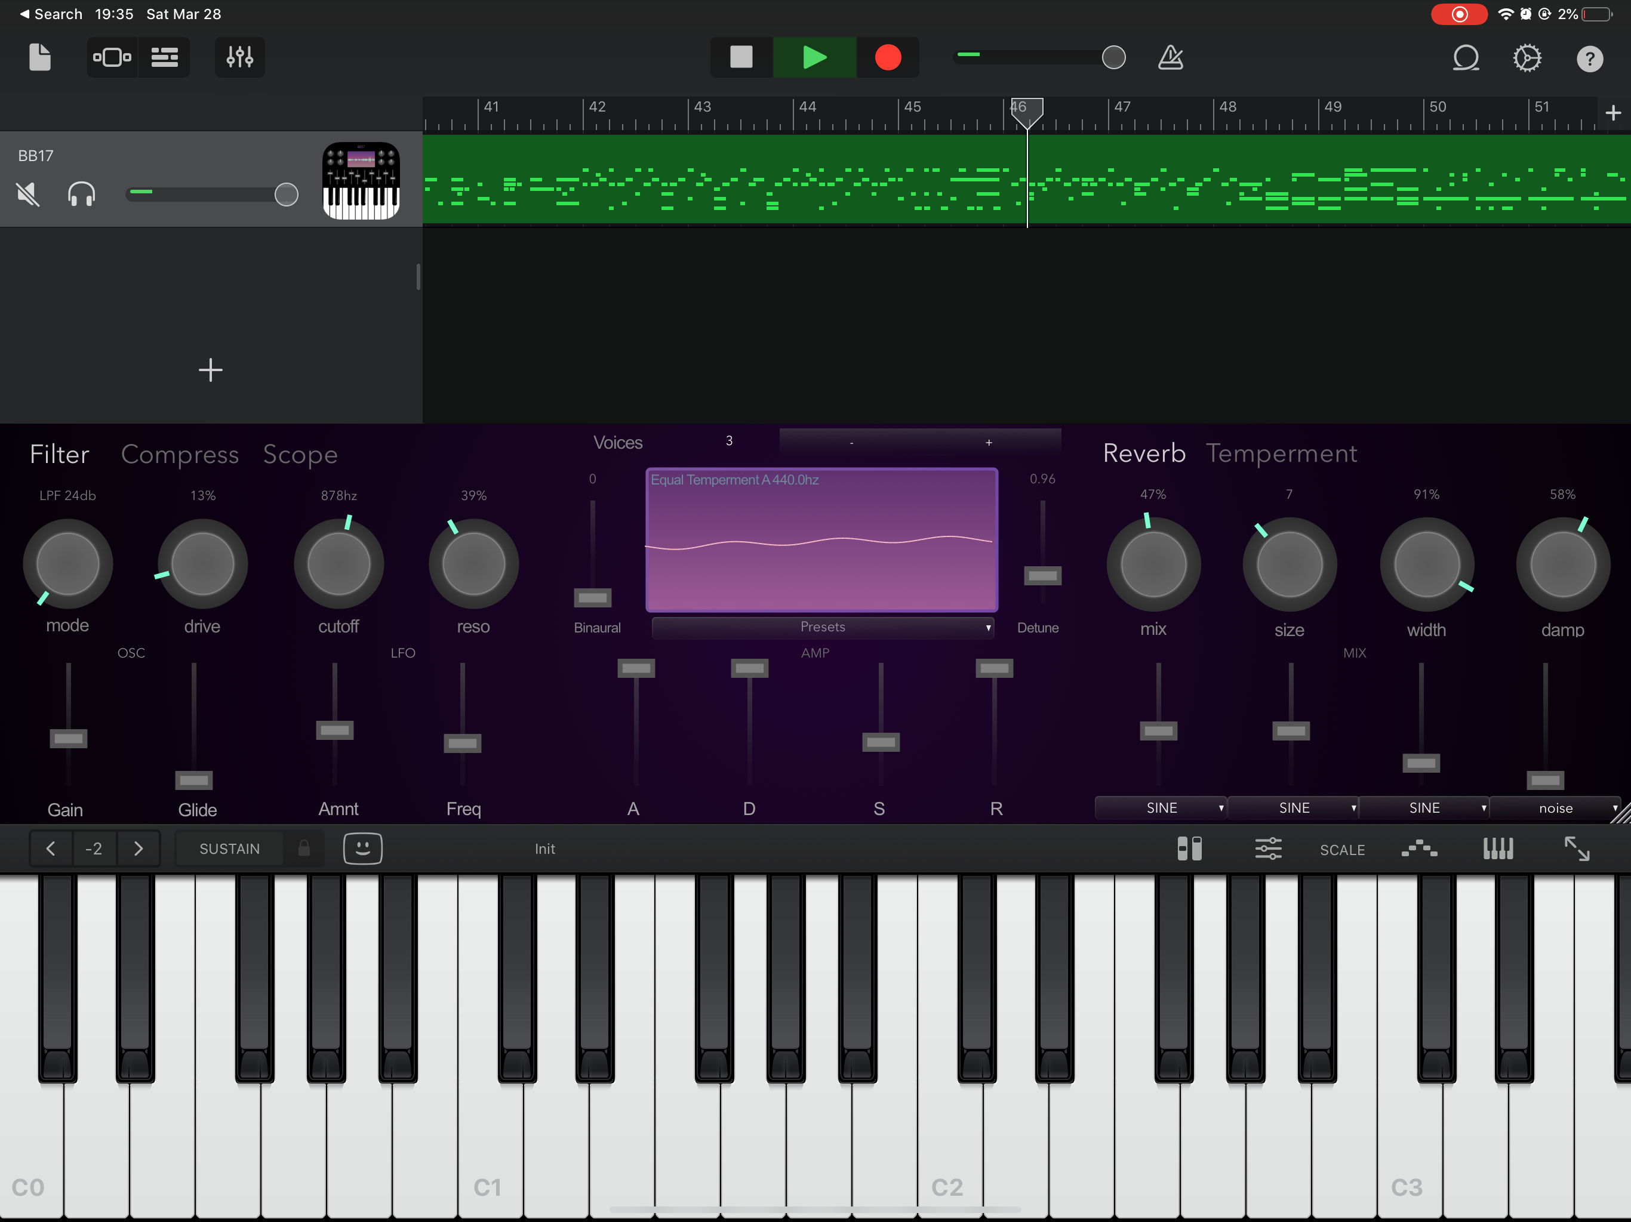Expand plugin view with arrows icon
The width and height of the screenshot is (1631, 1222).
click(1577, 848)
